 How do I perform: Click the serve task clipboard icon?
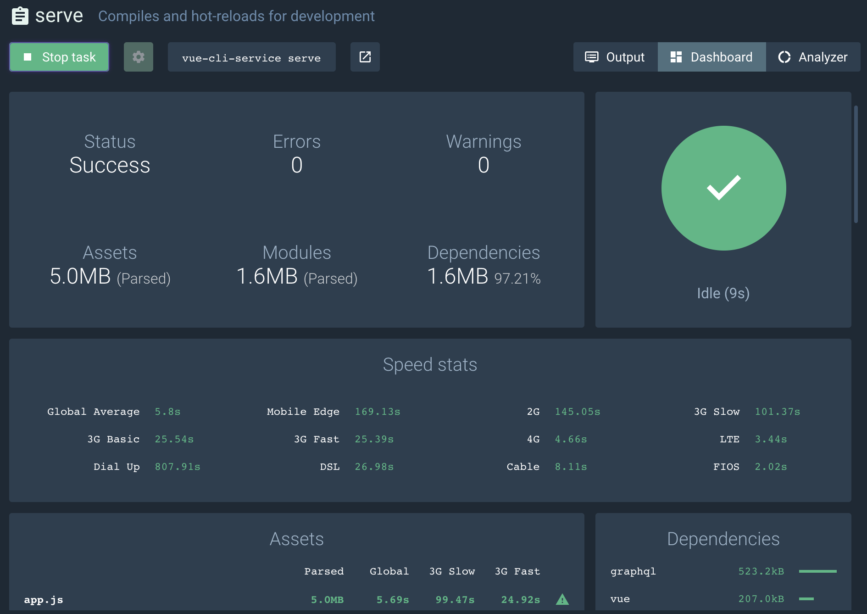pos(20,16)
